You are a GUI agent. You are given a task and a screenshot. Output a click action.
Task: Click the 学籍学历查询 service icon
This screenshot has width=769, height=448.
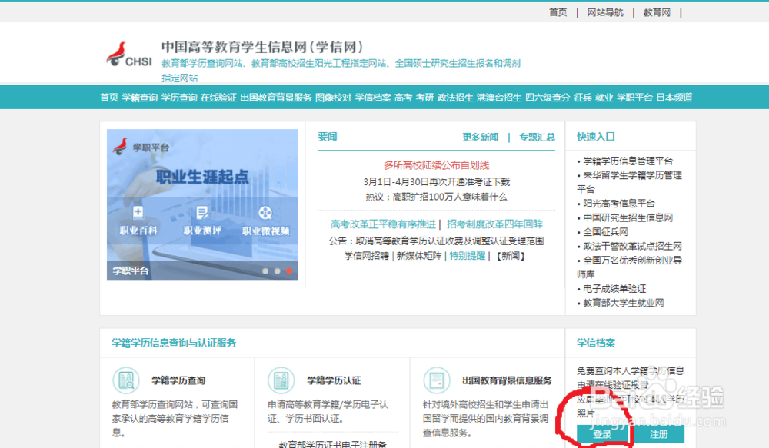point(126,380)
